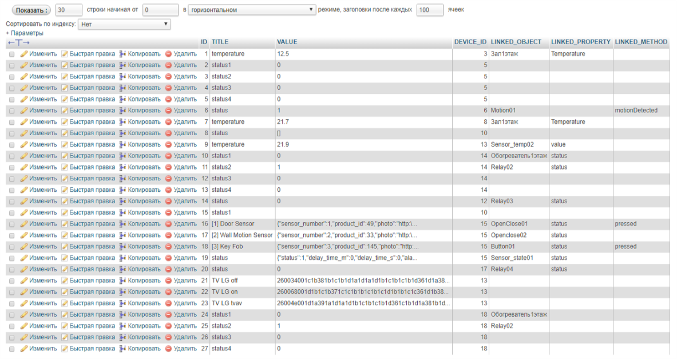Sort the table by the LINKED_OBJECT column
Viewport: 677px width, 359px height.
516,42
